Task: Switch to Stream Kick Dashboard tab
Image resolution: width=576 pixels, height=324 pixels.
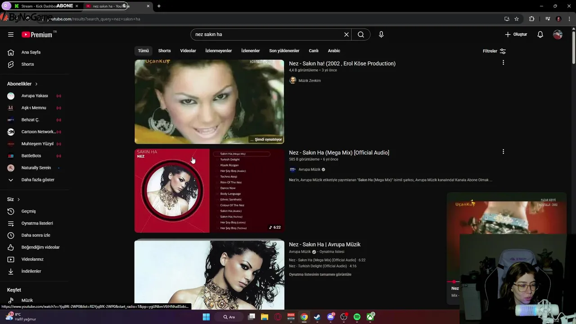Action: [46, 6]
